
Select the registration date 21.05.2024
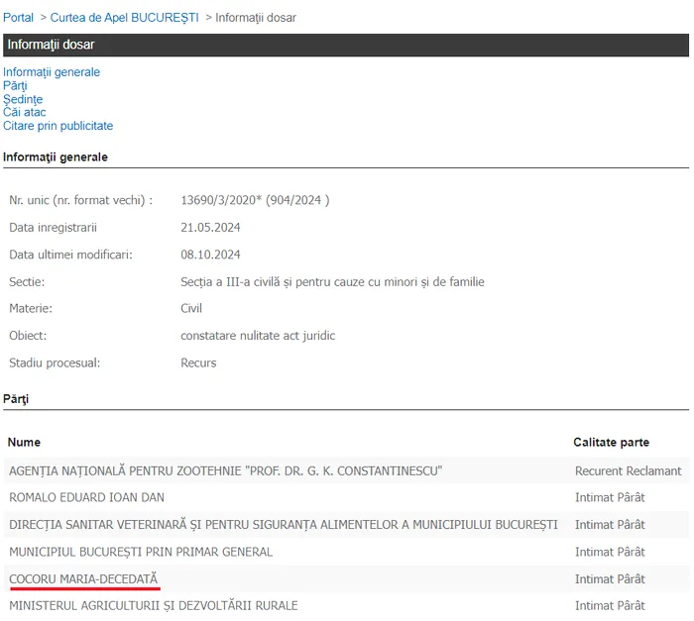pos(210,228)
